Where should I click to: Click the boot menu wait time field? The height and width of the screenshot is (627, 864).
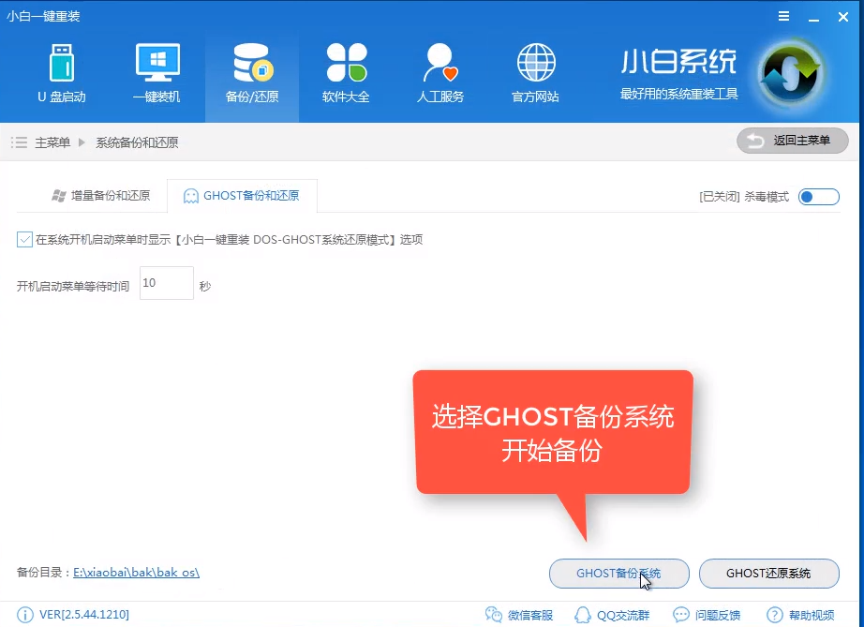pos(166,283)
